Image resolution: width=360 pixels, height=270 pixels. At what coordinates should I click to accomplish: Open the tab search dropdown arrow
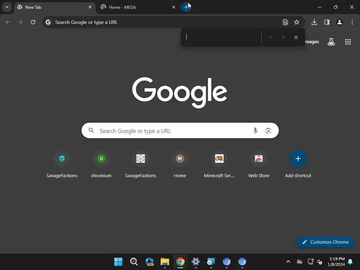click(x=7, y=7)
